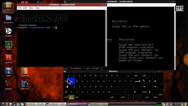The image size is (188, 106).
Task: Tap the ent key on Florence keypad
Action: pos(161,95)
